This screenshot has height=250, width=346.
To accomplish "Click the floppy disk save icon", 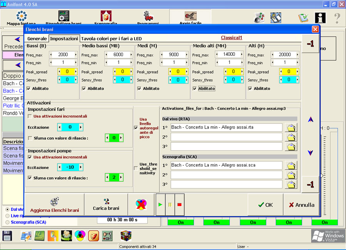I will tap(7, 236).
